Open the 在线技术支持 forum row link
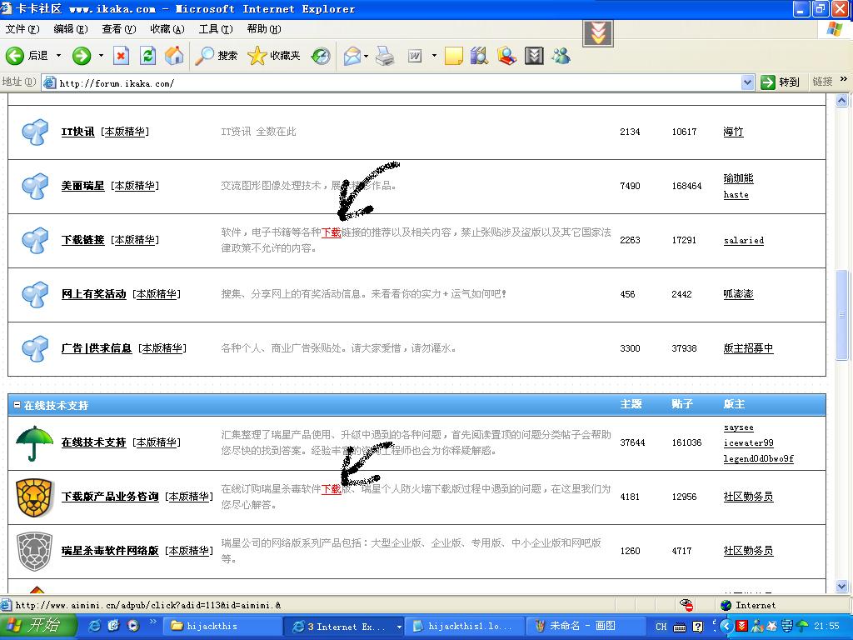The width and height of the screenshot is (853, 640). (93, 442)
